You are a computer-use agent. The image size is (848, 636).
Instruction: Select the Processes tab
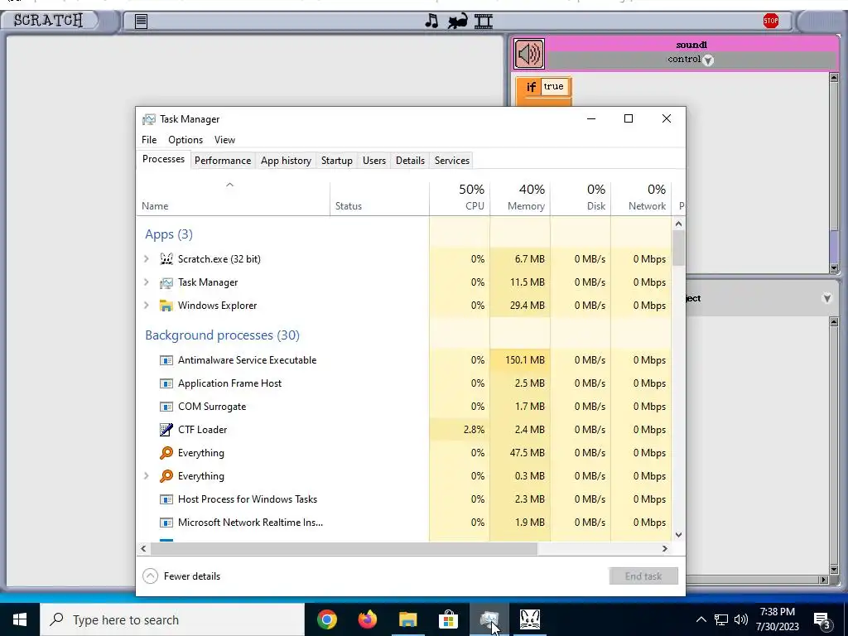(x=163, y=159)
